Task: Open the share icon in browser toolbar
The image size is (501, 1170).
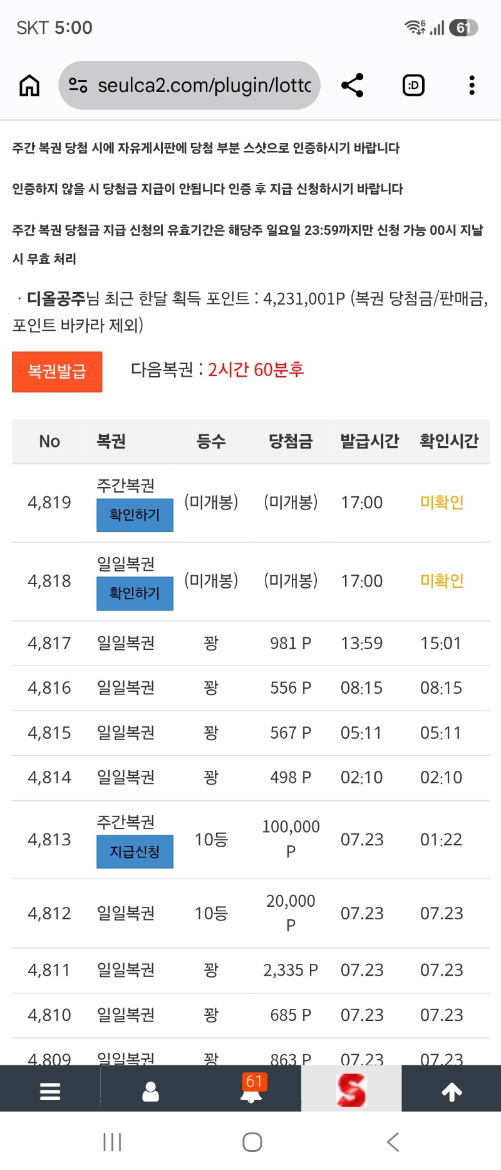Action: click(x=352, y=85)
